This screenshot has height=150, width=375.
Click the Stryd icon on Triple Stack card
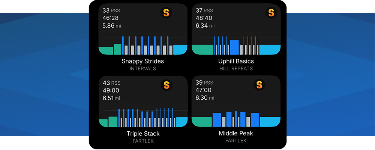(x=166, y=85)
